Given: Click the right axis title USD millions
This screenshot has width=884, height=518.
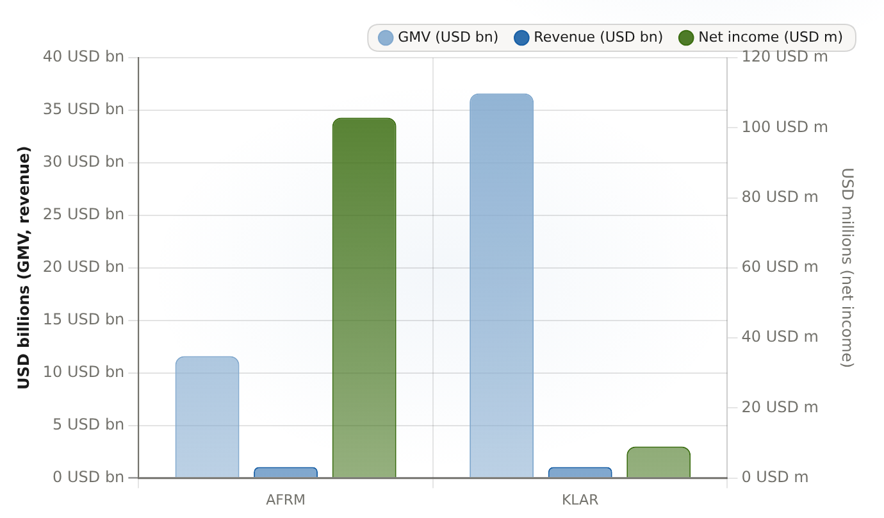Looking at the screenshot, I should point(847,268).
